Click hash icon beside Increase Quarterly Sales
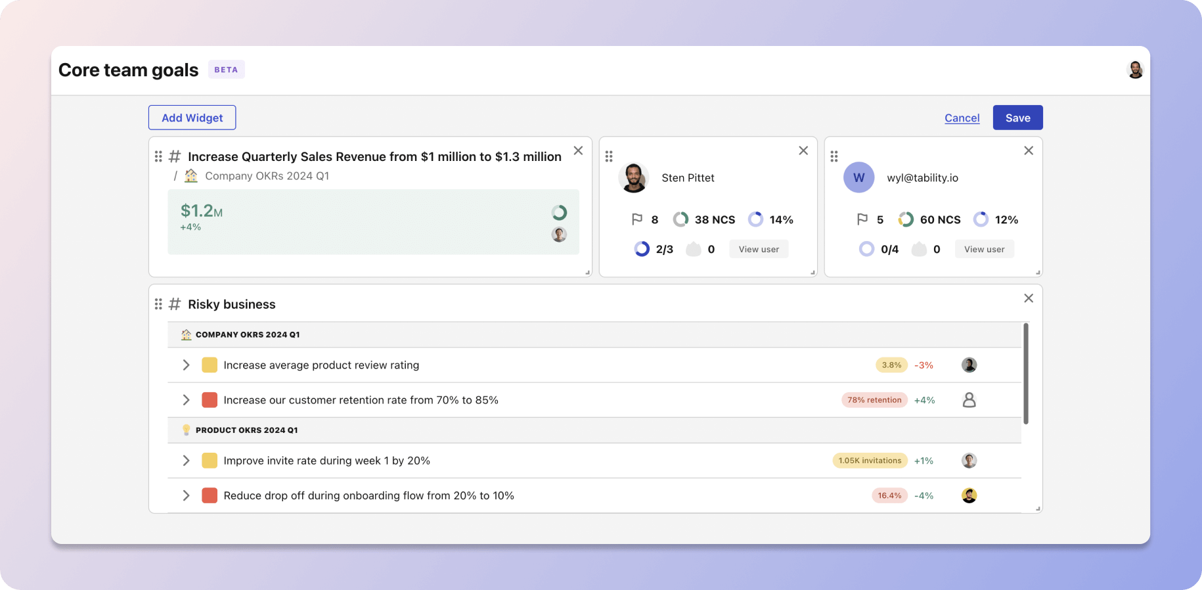This screenshot has width=1202, height=590. (175, 156)
